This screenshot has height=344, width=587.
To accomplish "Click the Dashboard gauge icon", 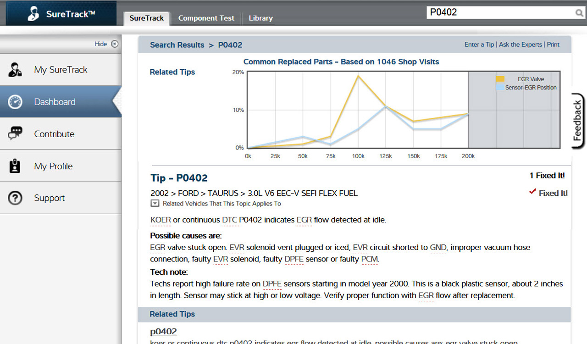I will tap(15, 102).
